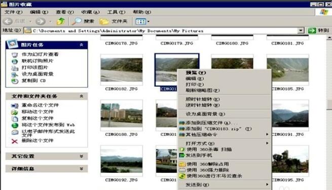The height and width of the screenshot is (190, 332).
Task: Open the Back history dropdown arrow
Action: point(30,21)
